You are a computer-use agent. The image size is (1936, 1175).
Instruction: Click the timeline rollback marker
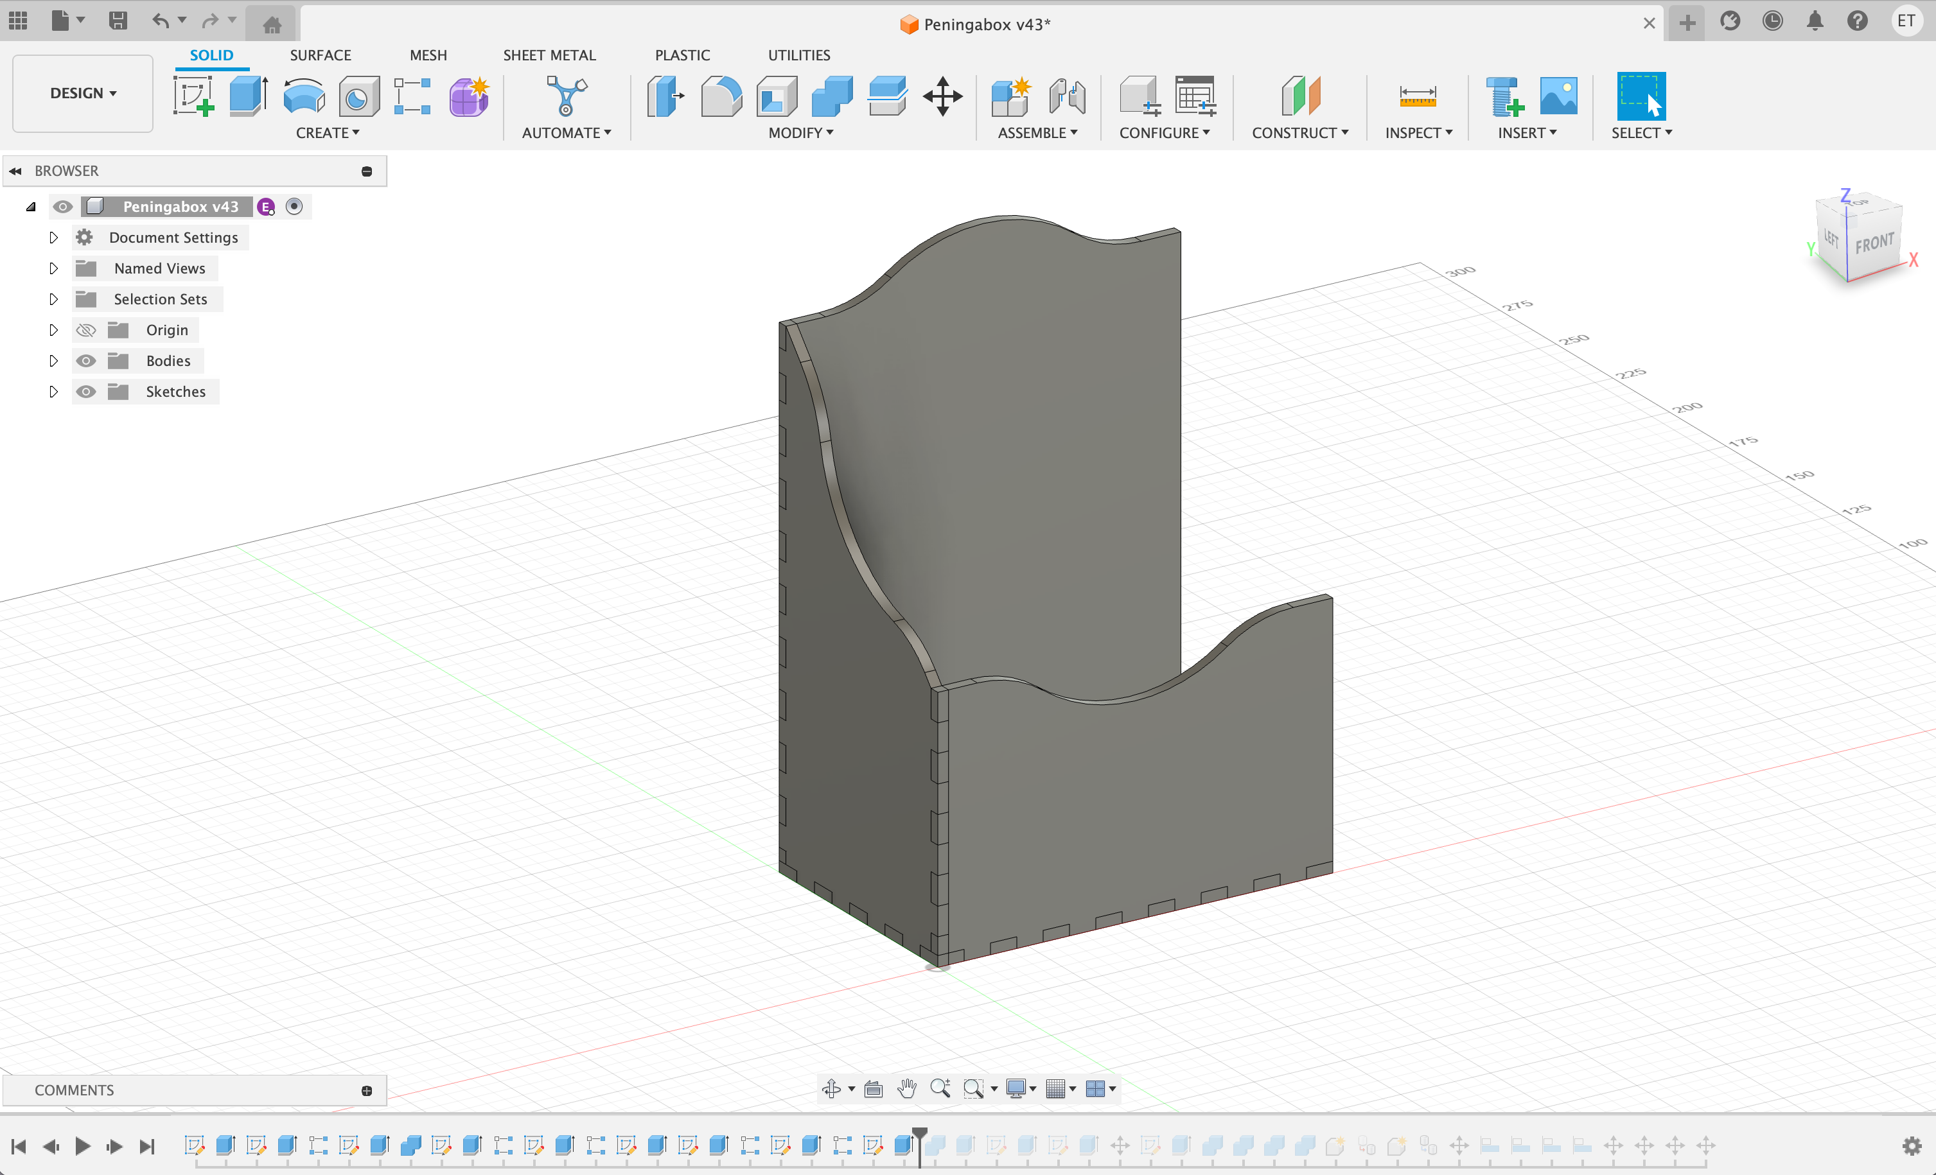pos(919,1146)
